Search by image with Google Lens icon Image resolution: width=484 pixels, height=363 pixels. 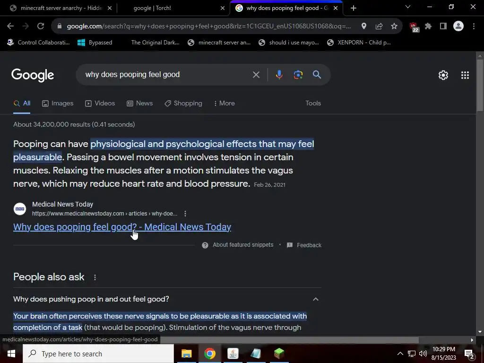click(x=298, y=75)
